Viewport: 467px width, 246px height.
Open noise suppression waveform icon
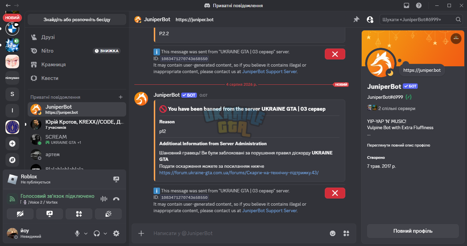tap(104, 199)
